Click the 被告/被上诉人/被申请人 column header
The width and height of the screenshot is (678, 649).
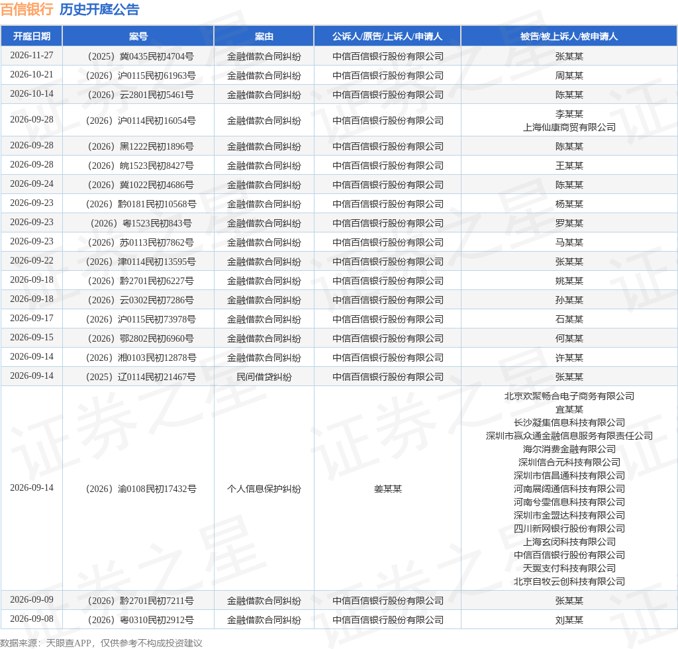569,36
